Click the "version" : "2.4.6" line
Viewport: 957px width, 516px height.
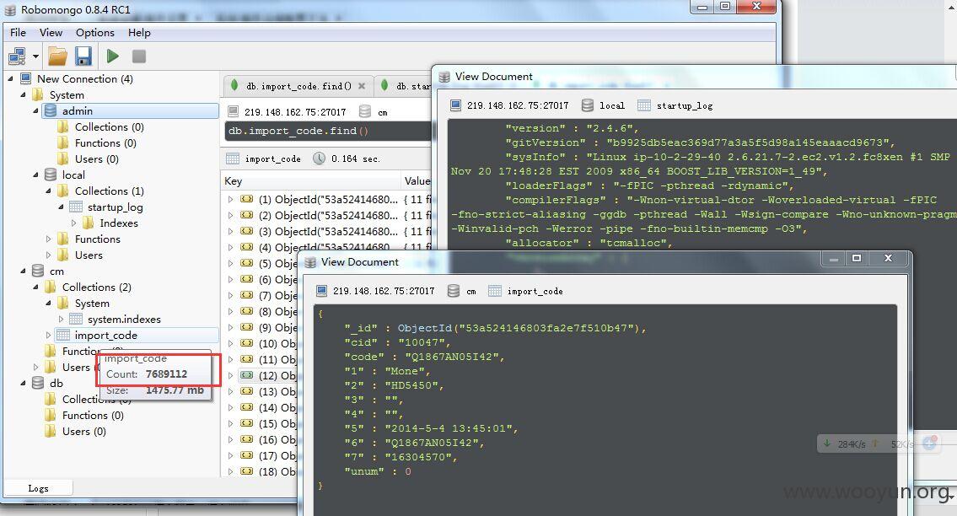pos(572,128)
